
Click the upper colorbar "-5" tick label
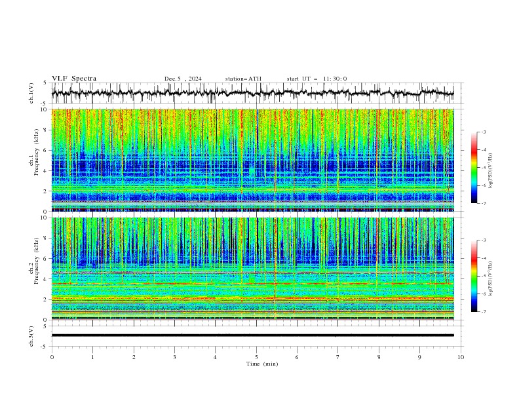(483, 168)
